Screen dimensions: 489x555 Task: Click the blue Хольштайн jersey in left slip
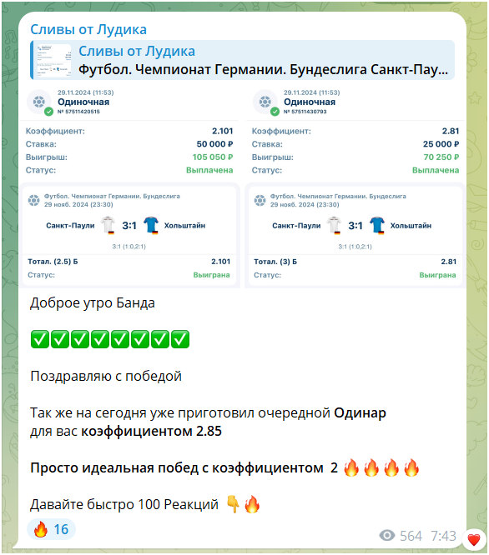coord(151,225)
